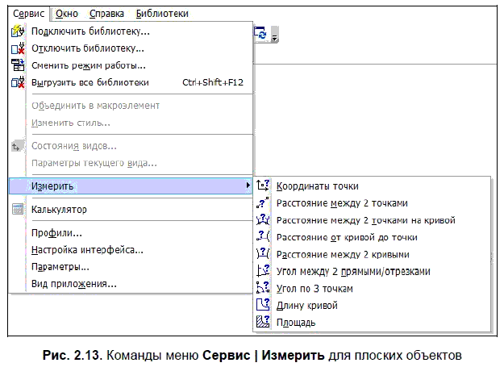Open the Библиотеки menu
The height and width of the screenshot is (367, 504).
[x=162, y=14]
